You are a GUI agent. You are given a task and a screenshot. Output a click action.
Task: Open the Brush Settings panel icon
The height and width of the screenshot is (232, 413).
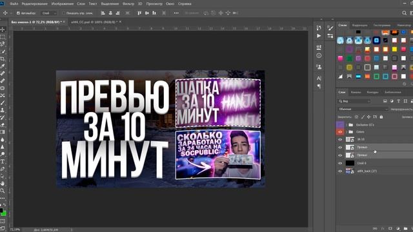pyautogui.click(x=330, y=28)
